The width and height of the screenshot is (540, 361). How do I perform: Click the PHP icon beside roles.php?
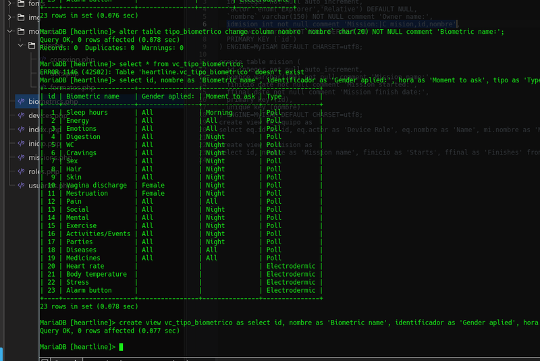point(22,171)
